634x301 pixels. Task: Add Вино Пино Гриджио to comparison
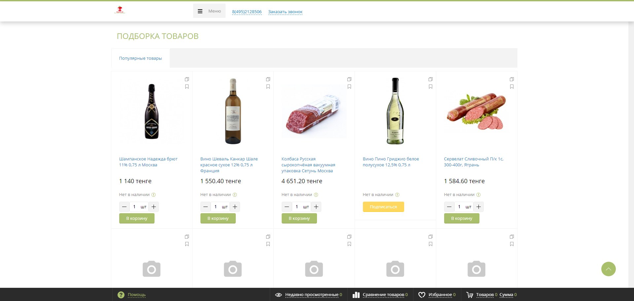coord(431,79)
